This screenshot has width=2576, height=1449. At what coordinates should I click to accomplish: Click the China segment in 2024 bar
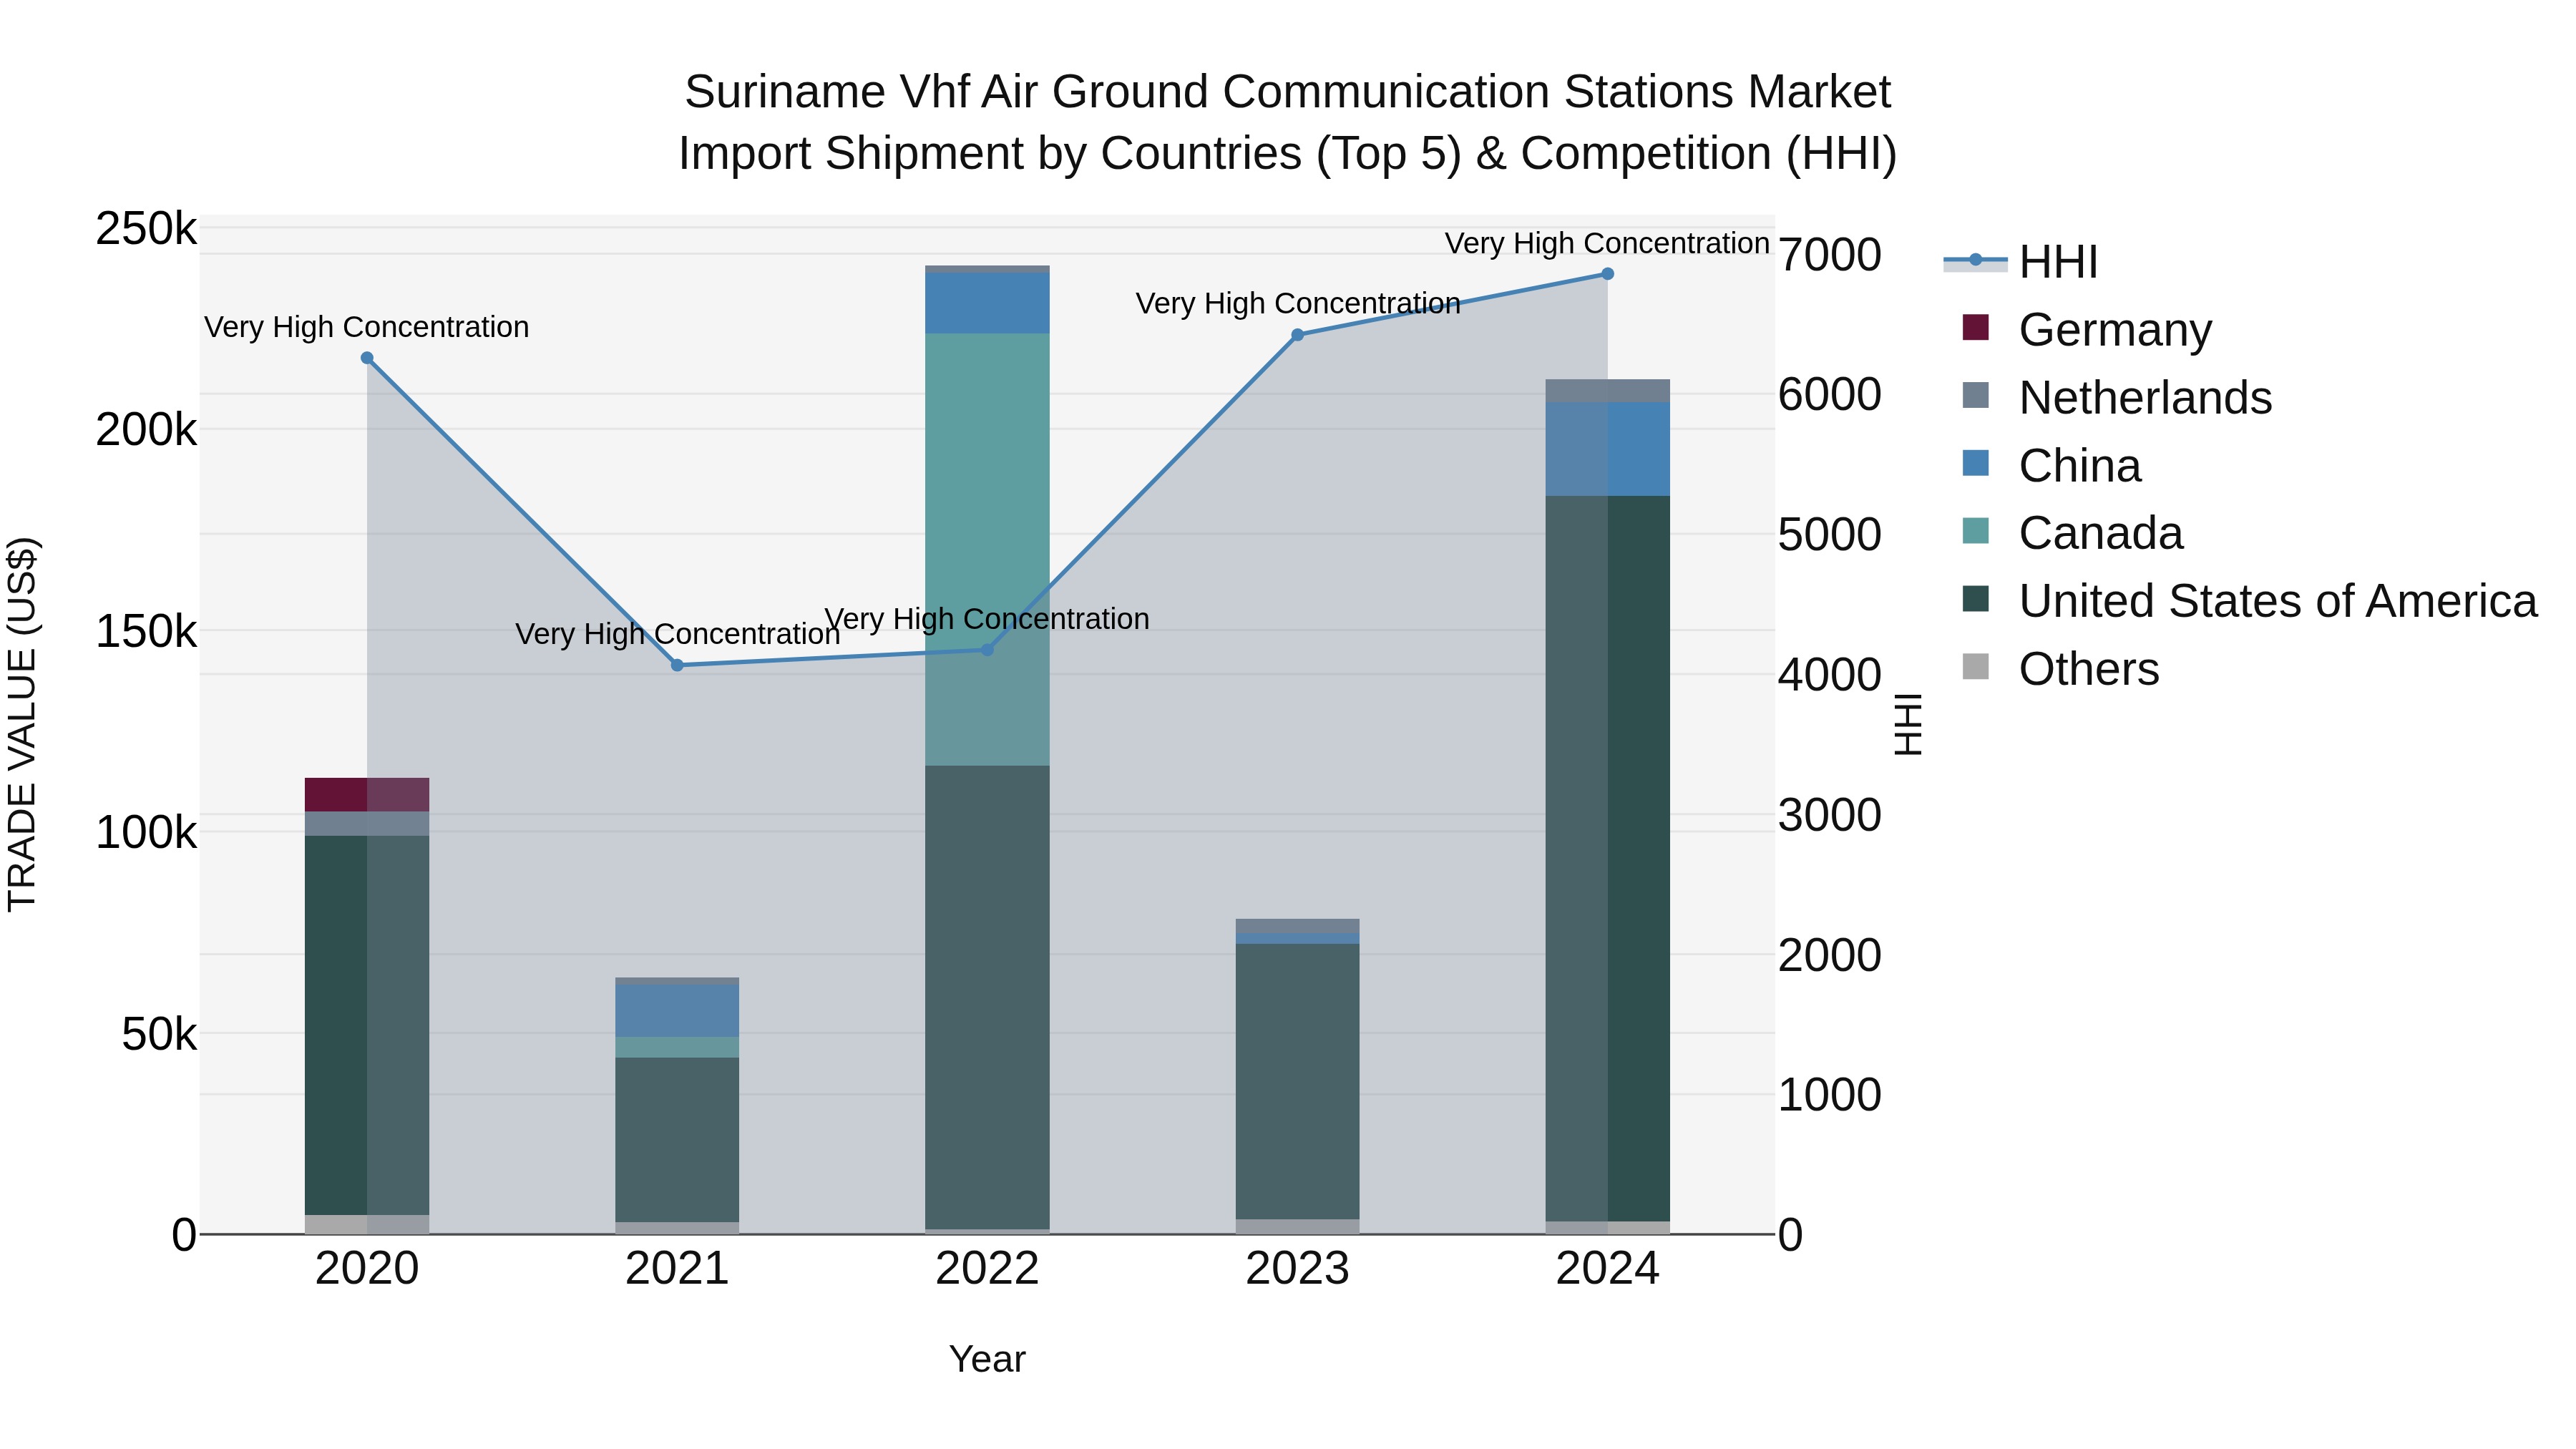click(x=1608, y=449)
